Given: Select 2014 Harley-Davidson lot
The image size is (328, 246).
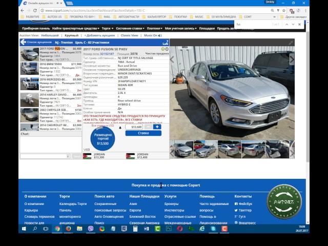Looking at the screenshot, I should tap(51, 100).
